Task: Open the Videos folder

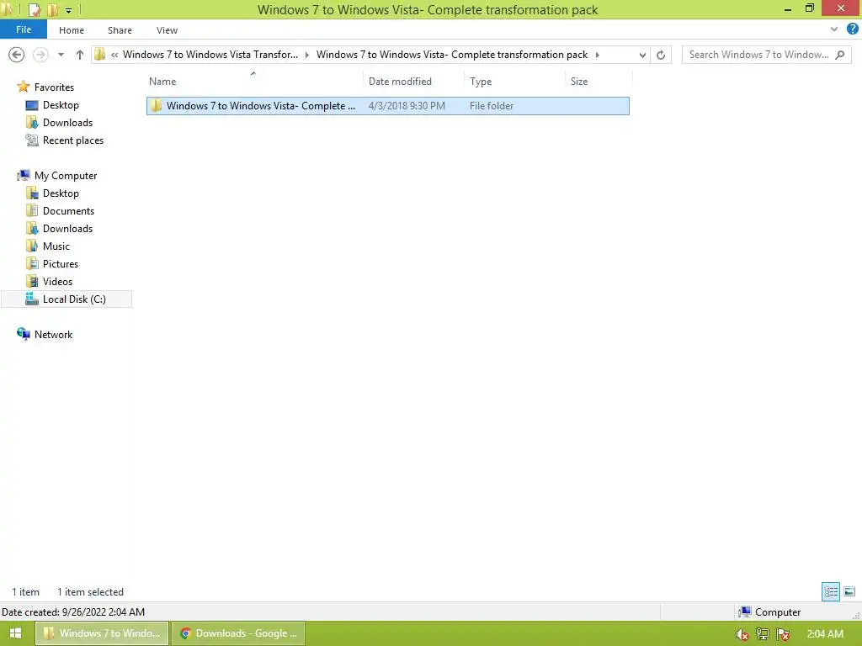Action: click(x=57, y=281)
